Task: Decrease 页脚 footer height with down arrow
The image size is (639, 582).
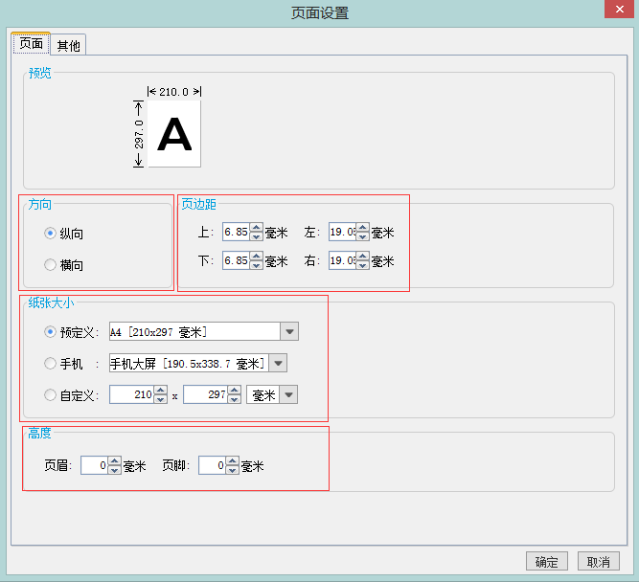Action: [x=232, y=470]
